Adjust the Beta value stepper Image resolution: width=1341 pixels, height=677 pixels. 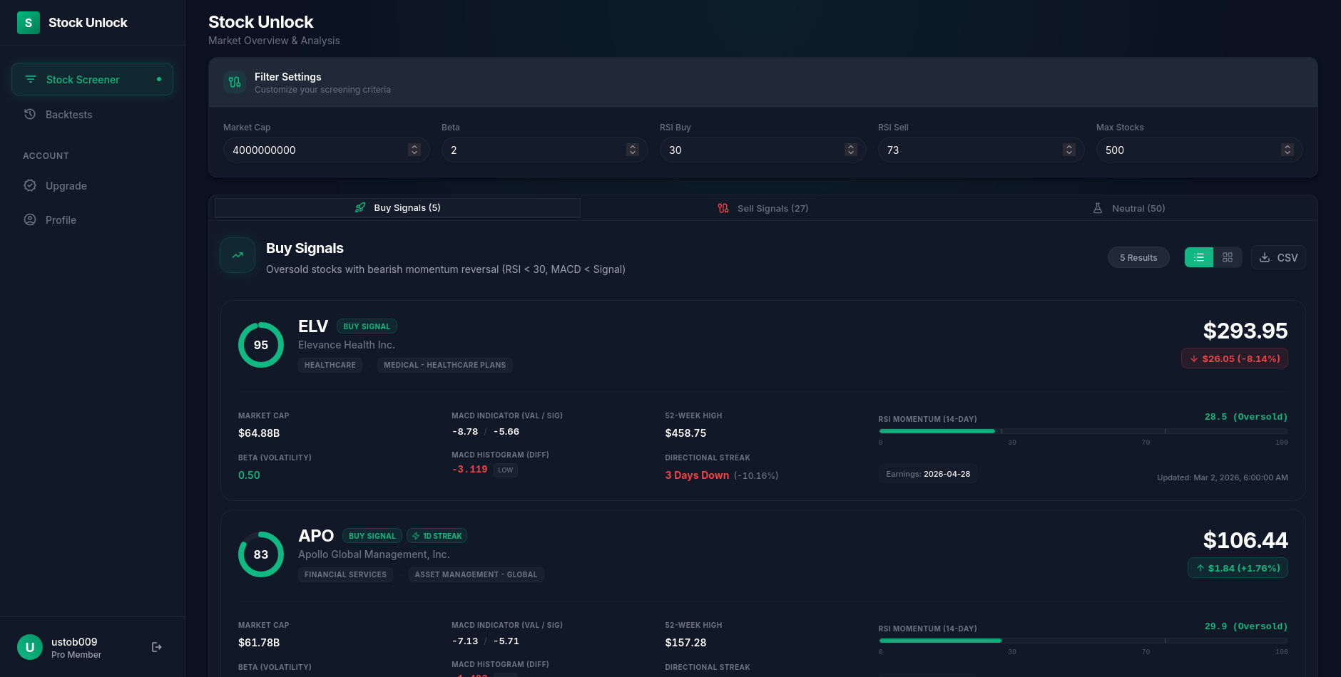click(x=632, y=150)
